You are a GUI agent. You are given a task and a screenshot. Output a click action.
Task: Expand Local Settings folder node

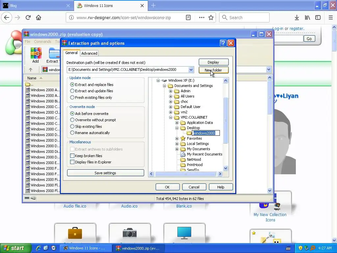click(x=177, y=144)
